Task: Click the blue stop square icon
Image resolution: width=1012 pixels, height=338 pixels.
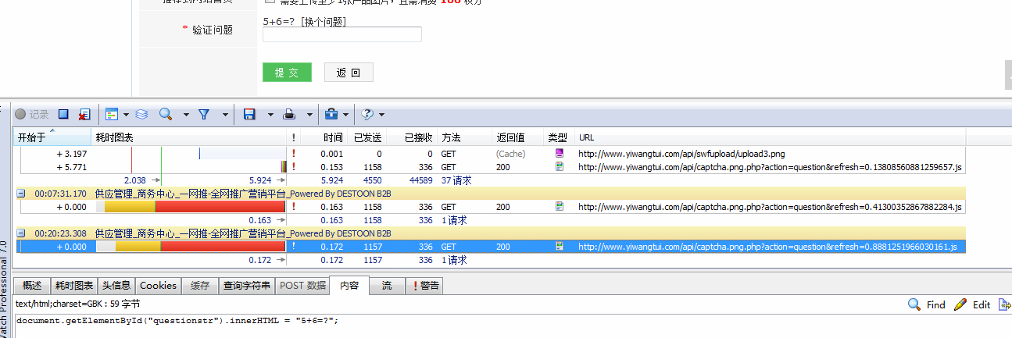Action: coord(64,115)
